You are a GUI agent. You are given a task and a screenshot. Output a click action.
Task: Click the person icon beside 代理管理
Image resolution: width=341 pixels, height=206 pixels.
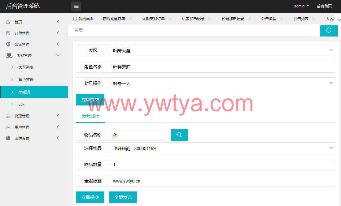(x=8, y=116)
